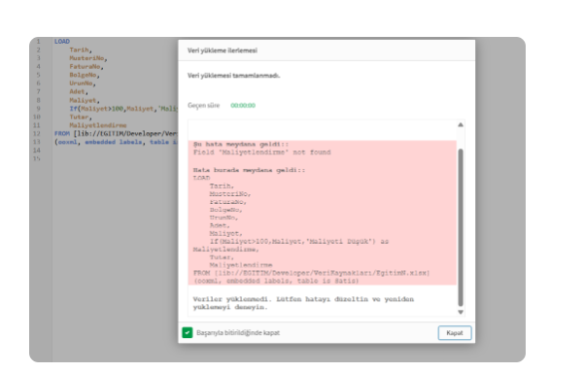Click the error log scrollbar thumb

[461, 227]
